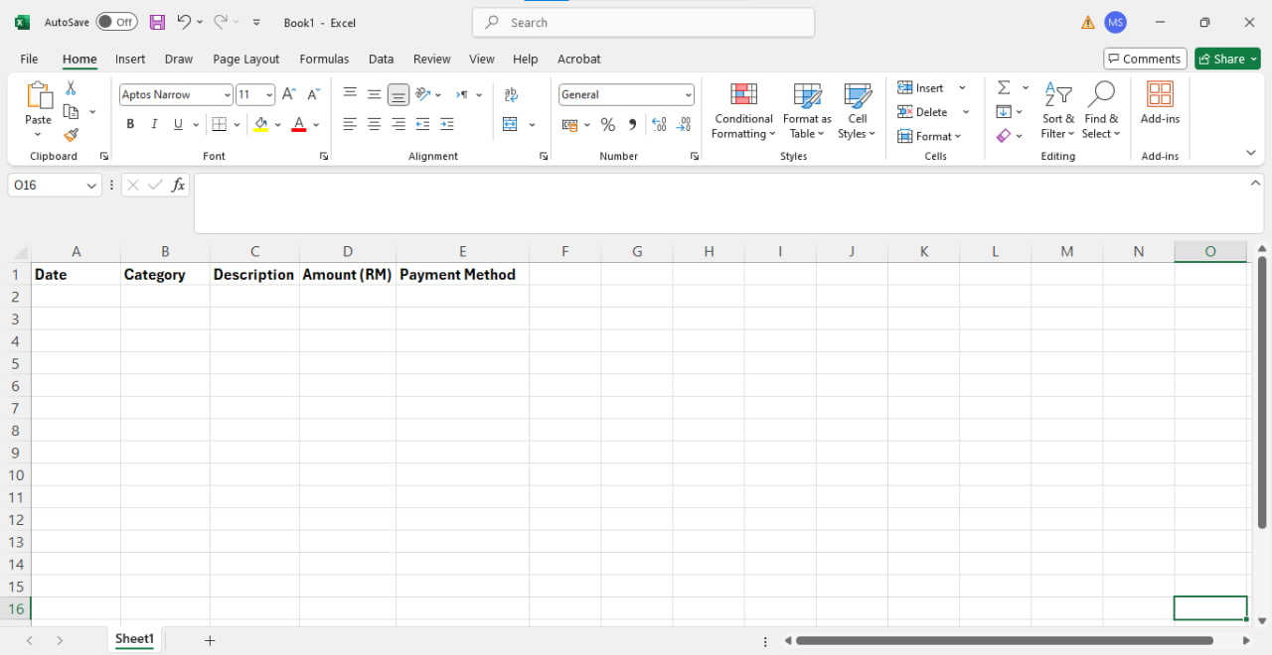Apply the yellow Fill Color swatch
This screenshot has width=1272, height=655.
[x=260, y=125]
